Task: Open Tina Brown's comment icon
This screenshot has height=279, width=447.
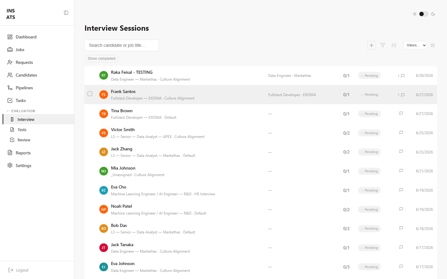Action: (x=401, y=113)
